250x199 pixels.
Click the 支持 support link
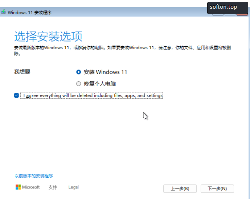pos(53,187)
